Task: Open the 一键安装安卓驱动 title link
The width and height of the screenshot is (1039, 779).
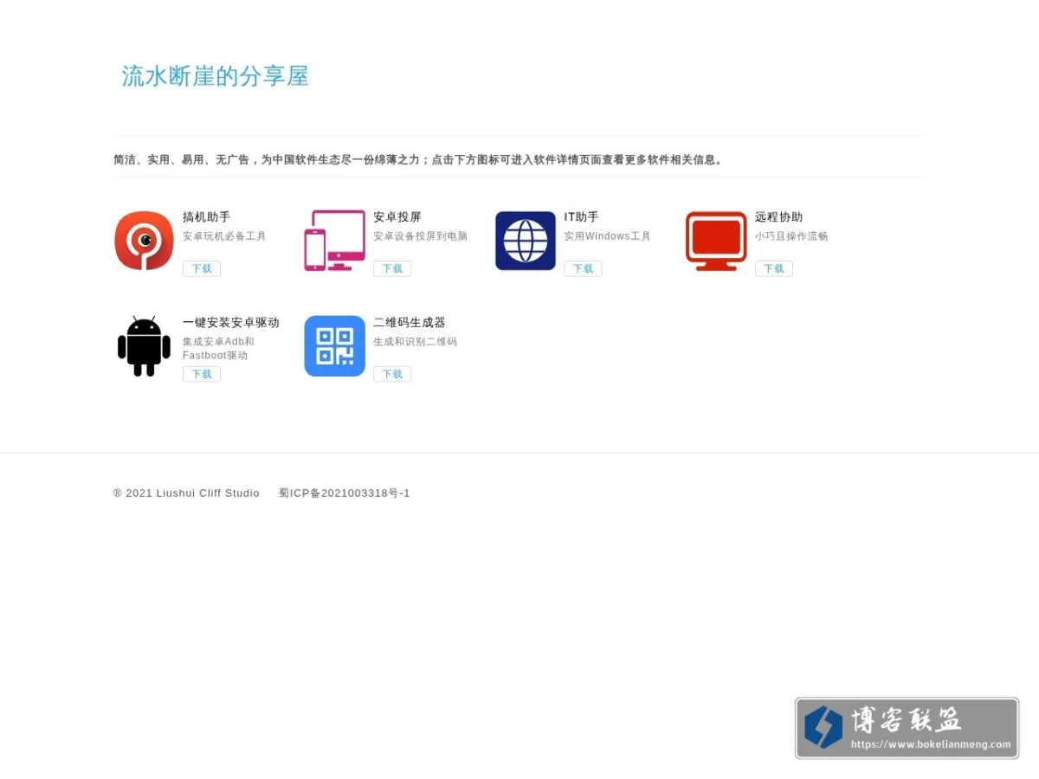Action: point(231,322)
